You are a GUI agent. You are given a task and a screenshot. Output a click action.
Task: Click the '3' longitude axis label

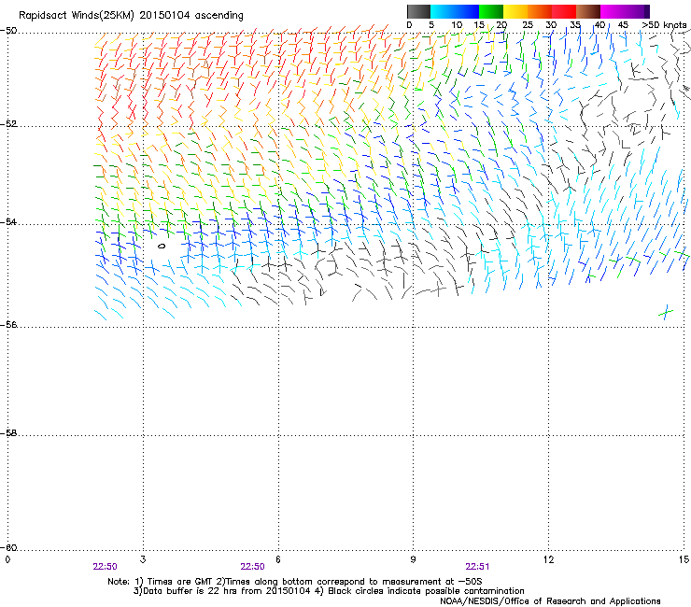click(143, 559)
